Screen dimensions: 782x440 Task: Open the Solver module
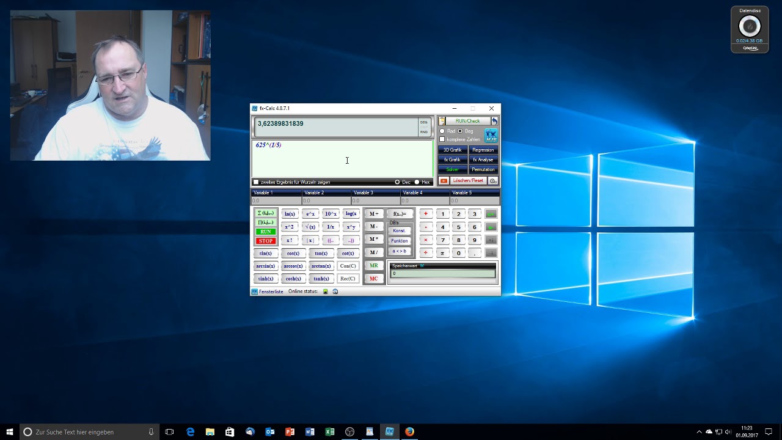453,170
